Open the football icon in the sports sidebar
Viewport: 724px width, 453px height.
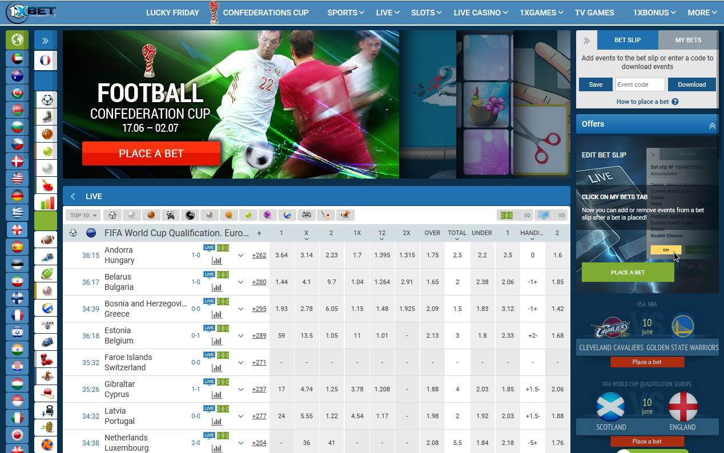coord(47,100)
